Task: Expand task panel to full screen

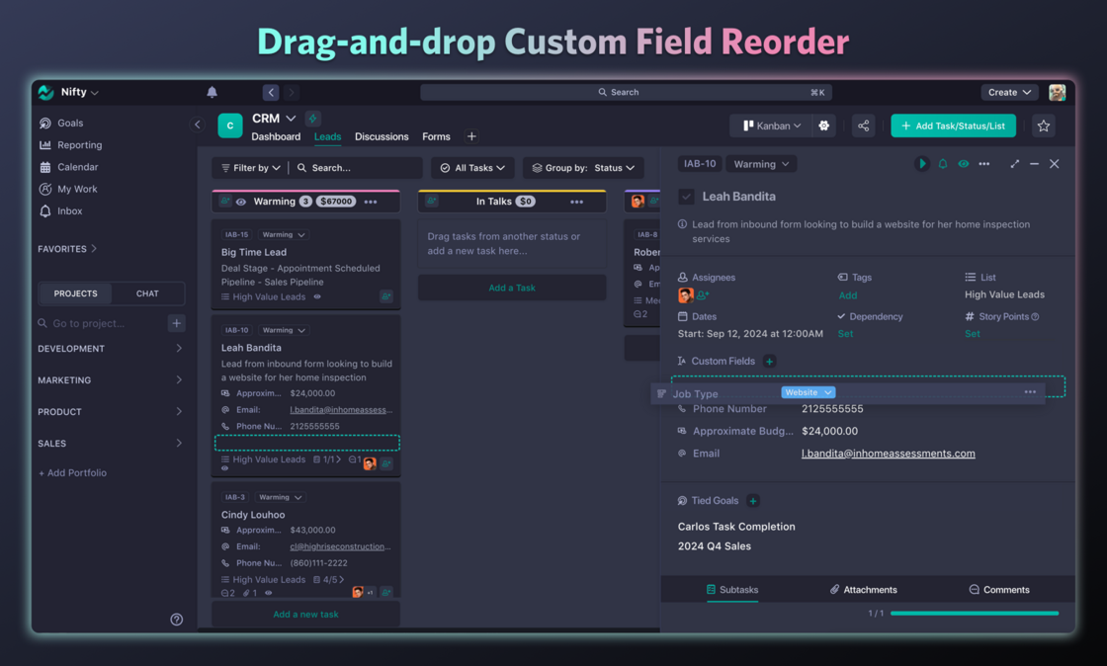Action: tap(1014, 164)
